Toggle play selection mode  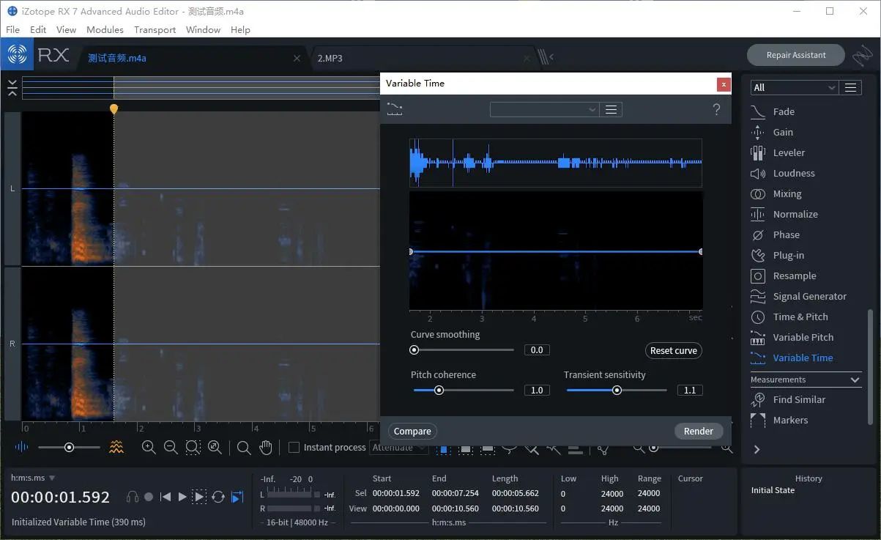pos(199,497)
